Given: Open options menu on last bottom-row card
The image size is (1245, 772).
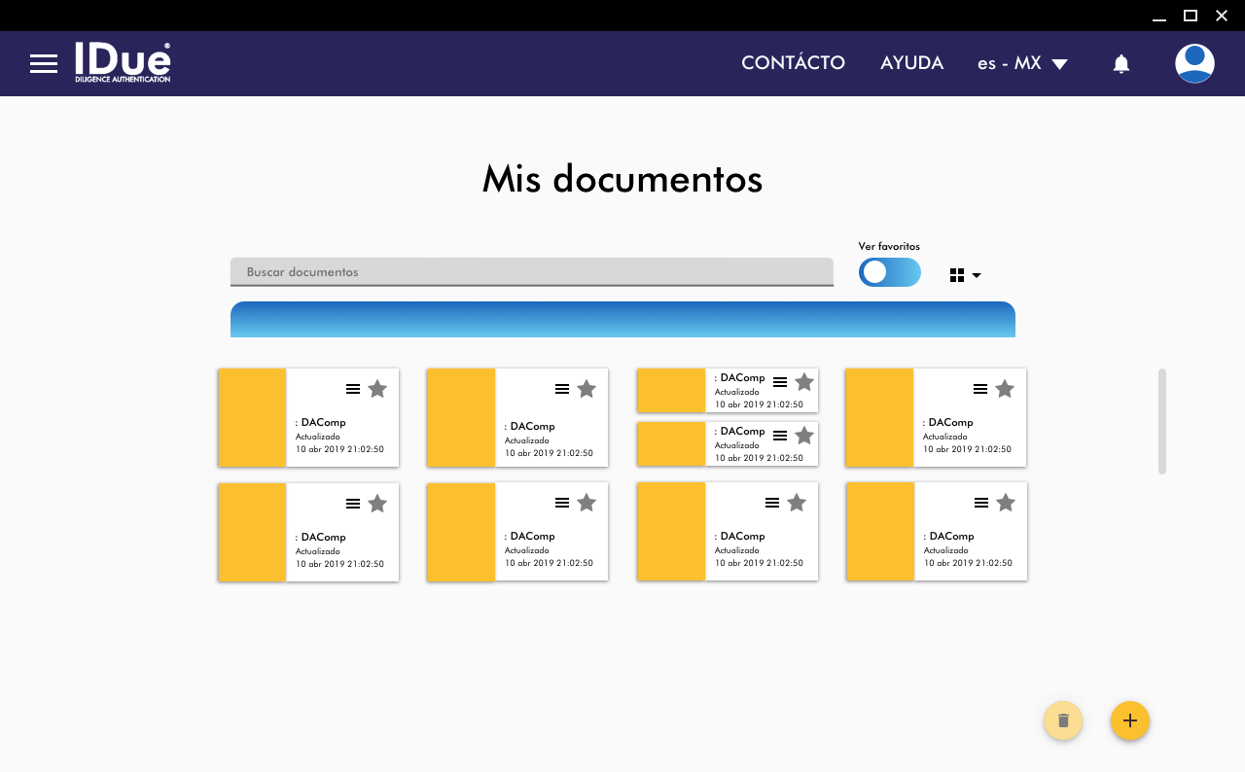Looking at the screenshot, I should click(981, 503).
